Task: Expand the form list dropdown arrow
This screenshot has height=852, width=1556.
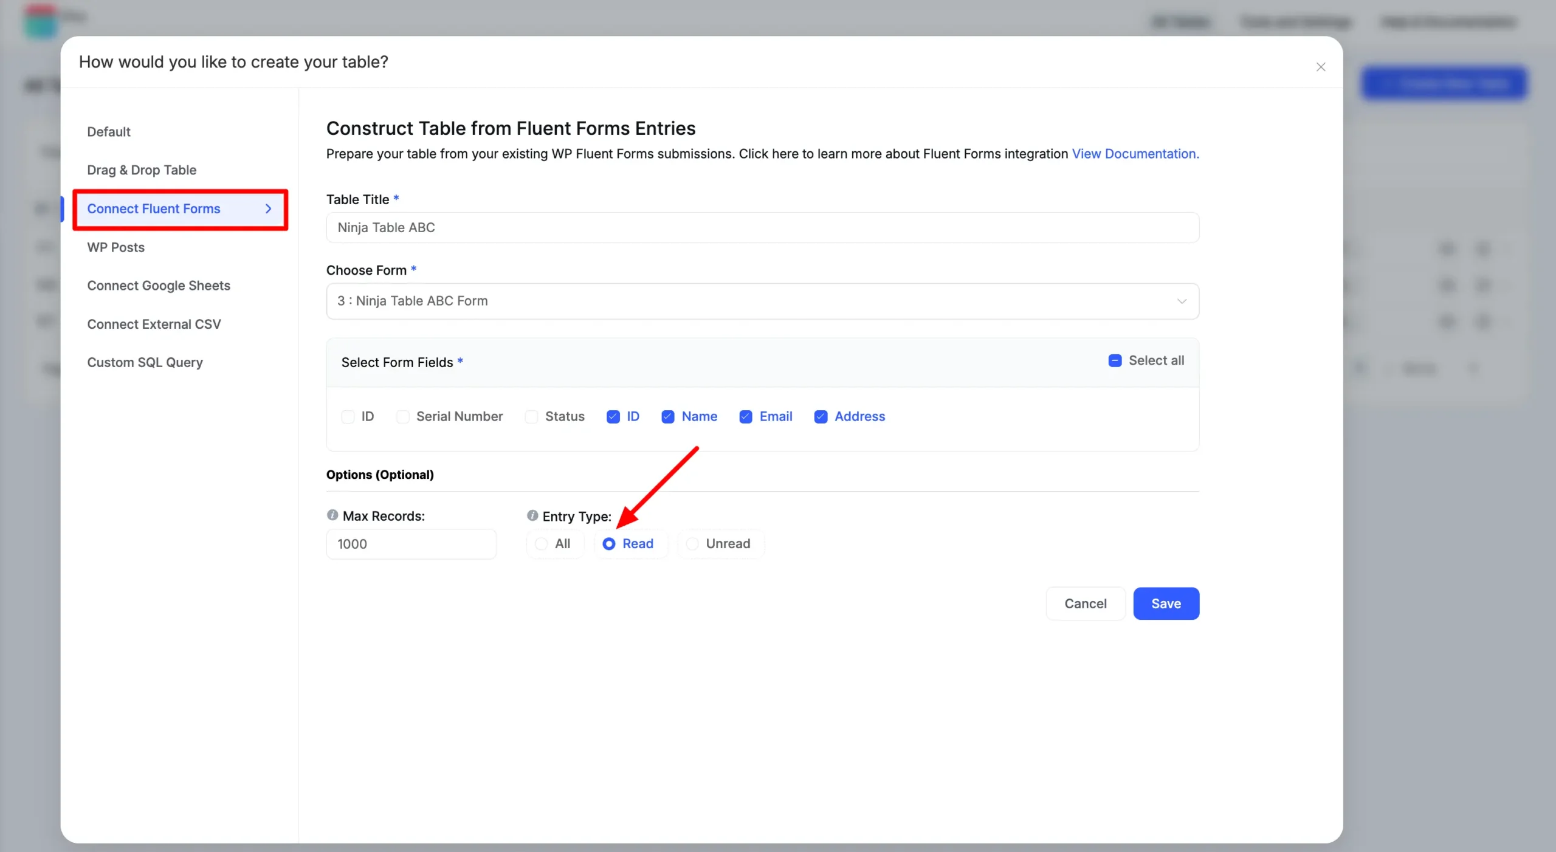Action: pyautogui.click(x=1182, y=301)
